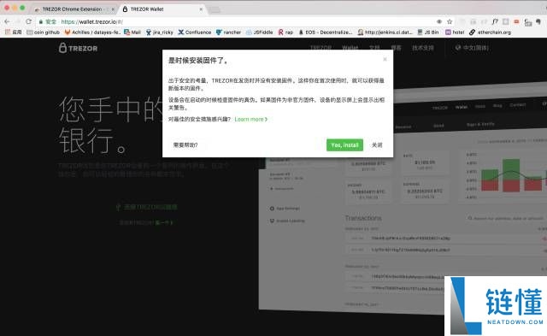Viewport: 547px width, 336px height.
Task: Close the firmware dialog with the X
Action: (385, 59)
